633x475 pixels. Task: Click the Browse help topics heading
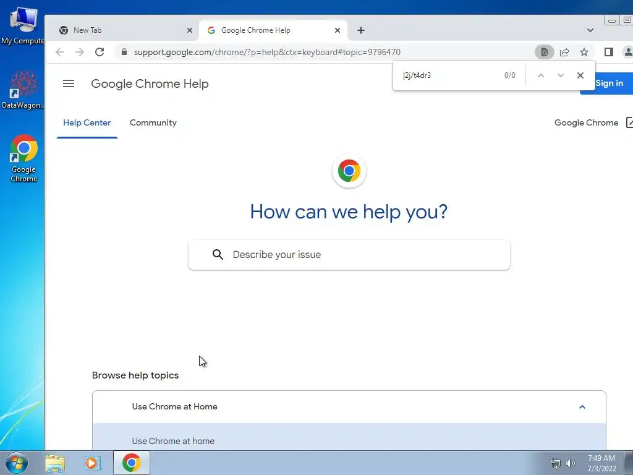(x=135, y=375)
